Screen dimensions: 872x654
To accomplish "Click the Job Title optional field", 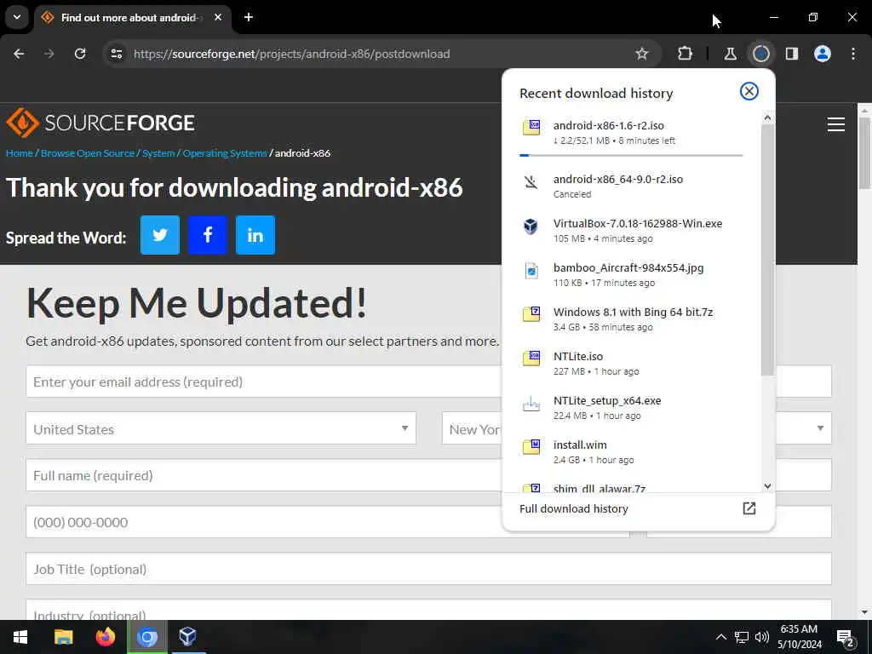I will [428, 568].
